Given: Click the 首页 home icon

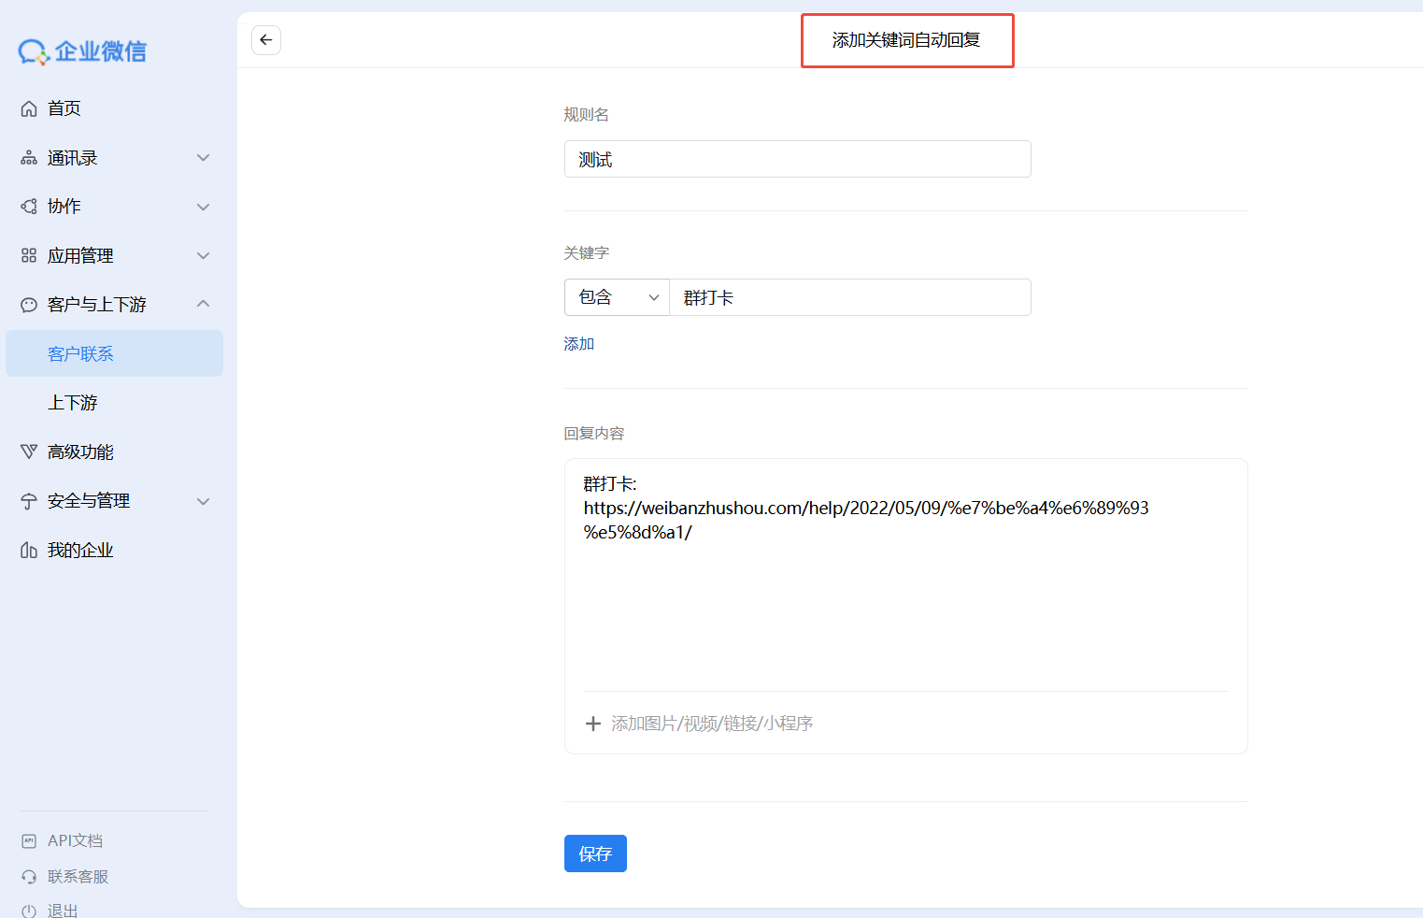Looking at the screenshot, I should 29,108.
